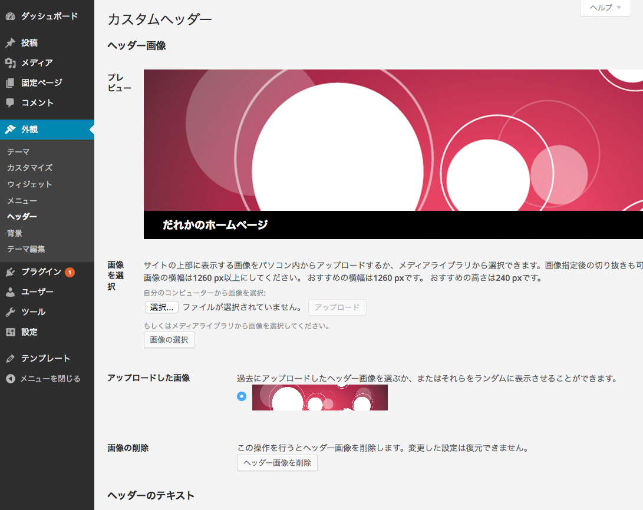The height and width of the screenshot is (510, 643).
Task: Click the person icon beside ユーザー
Action: click(x=10, y=292)
